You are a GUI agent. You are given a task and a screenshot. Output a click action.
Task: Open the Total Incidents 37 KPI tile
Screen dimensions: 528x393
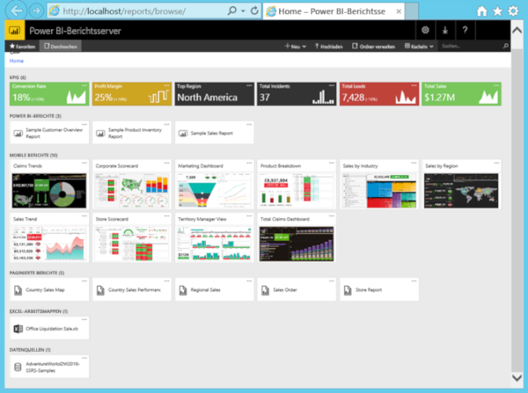tap(297, 94)
